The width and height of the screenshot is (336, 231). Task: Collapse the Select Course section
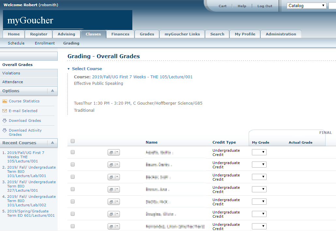[69, 69]
